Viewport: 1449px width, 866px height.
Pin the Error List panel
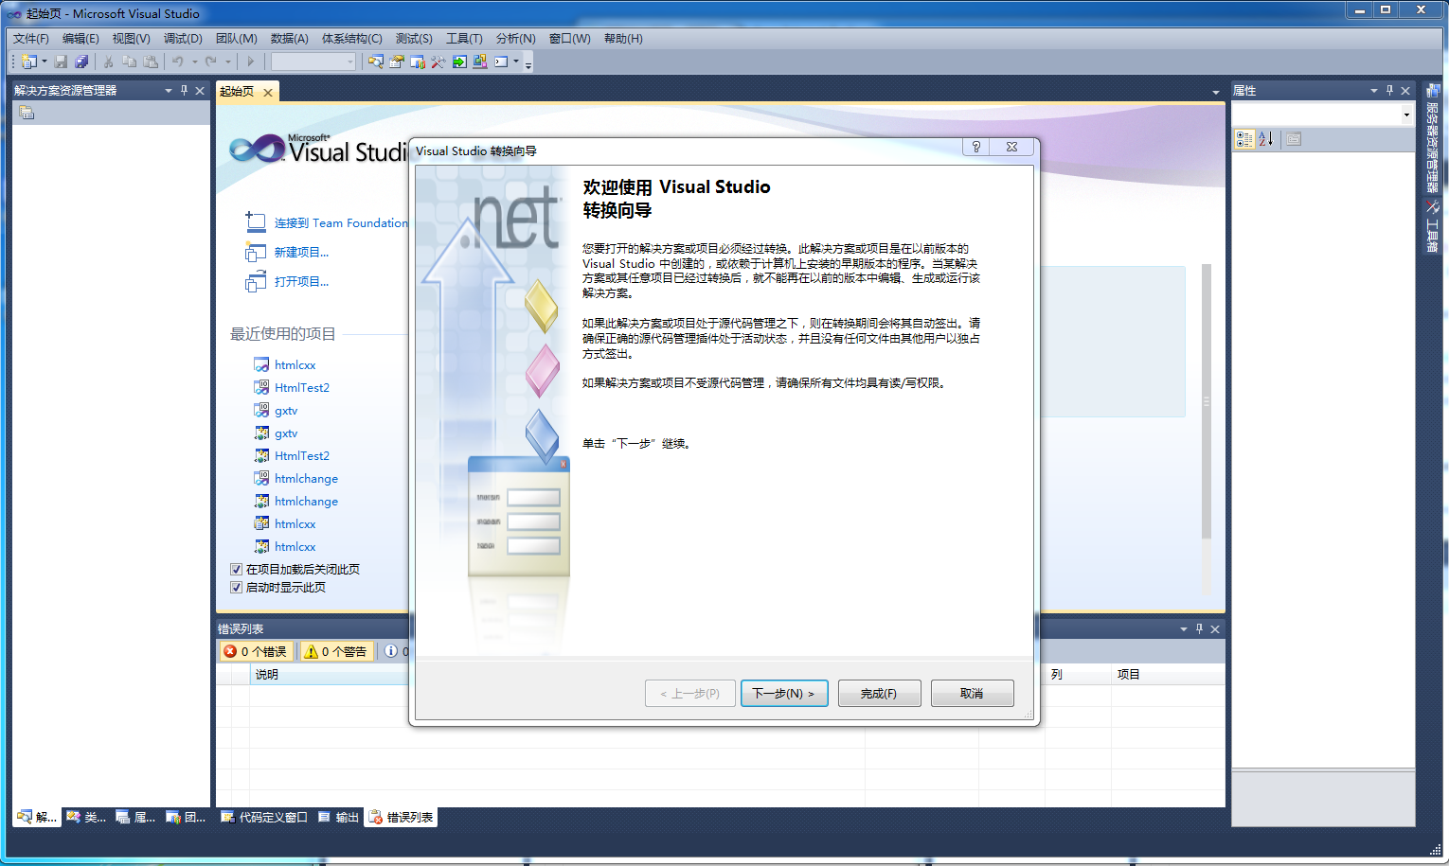point(1199,628)
